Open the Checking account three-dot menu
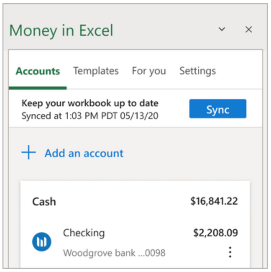This screenshot has width=271, height=272. pyautogui.click(x=230, y=252)
